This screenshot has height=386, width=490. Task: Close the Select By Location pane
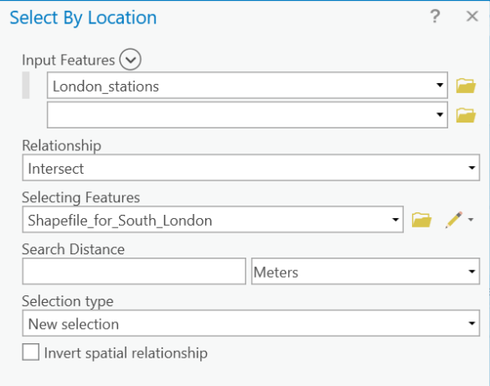coord(472,16)
